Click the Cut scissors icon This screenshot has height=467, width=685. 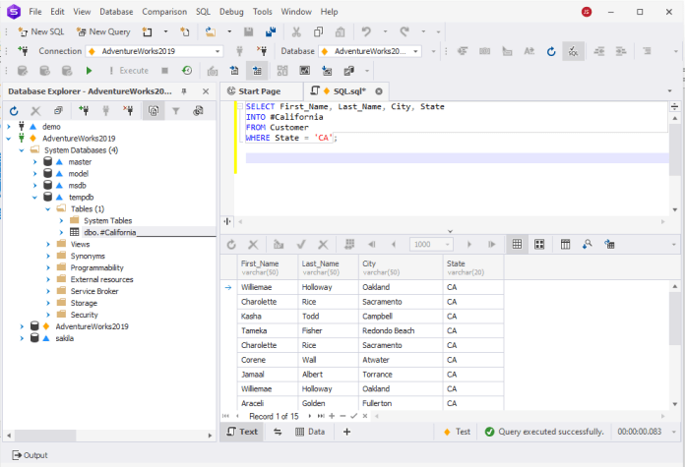click(295, 31)
